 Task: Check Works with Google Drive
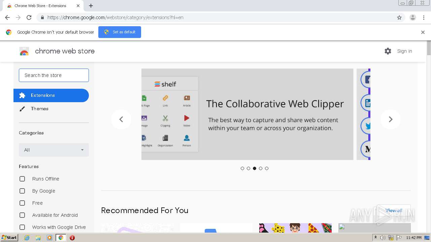22,227
